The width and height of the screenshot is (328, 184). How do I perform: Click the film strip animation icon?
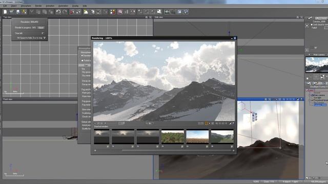coord(167,12)
